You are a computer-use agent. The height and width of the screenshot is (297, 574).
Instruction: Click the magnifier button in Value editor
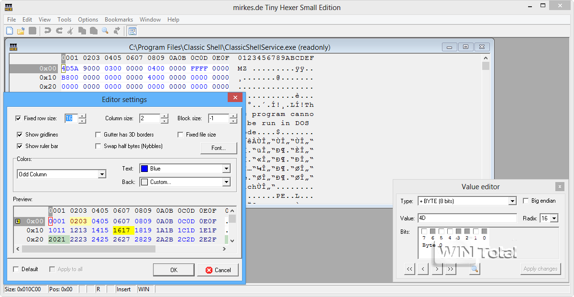pyautogui.click(x=474, y=269)
